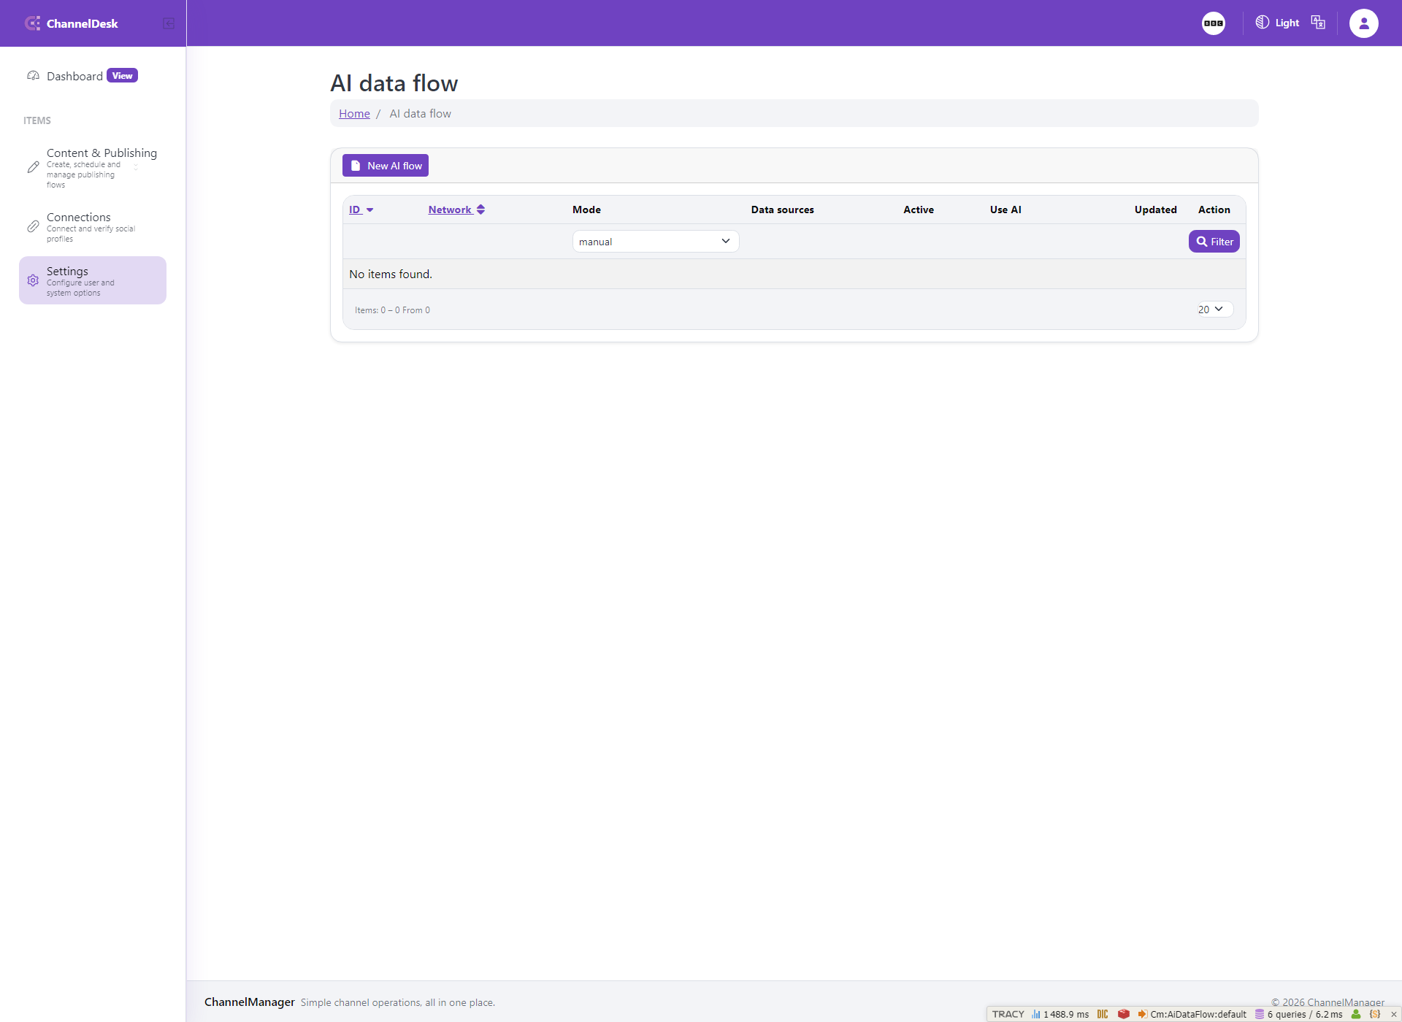Switch theme using the Light toggle
The image size is (1402, 1022).
point(1277,23)
